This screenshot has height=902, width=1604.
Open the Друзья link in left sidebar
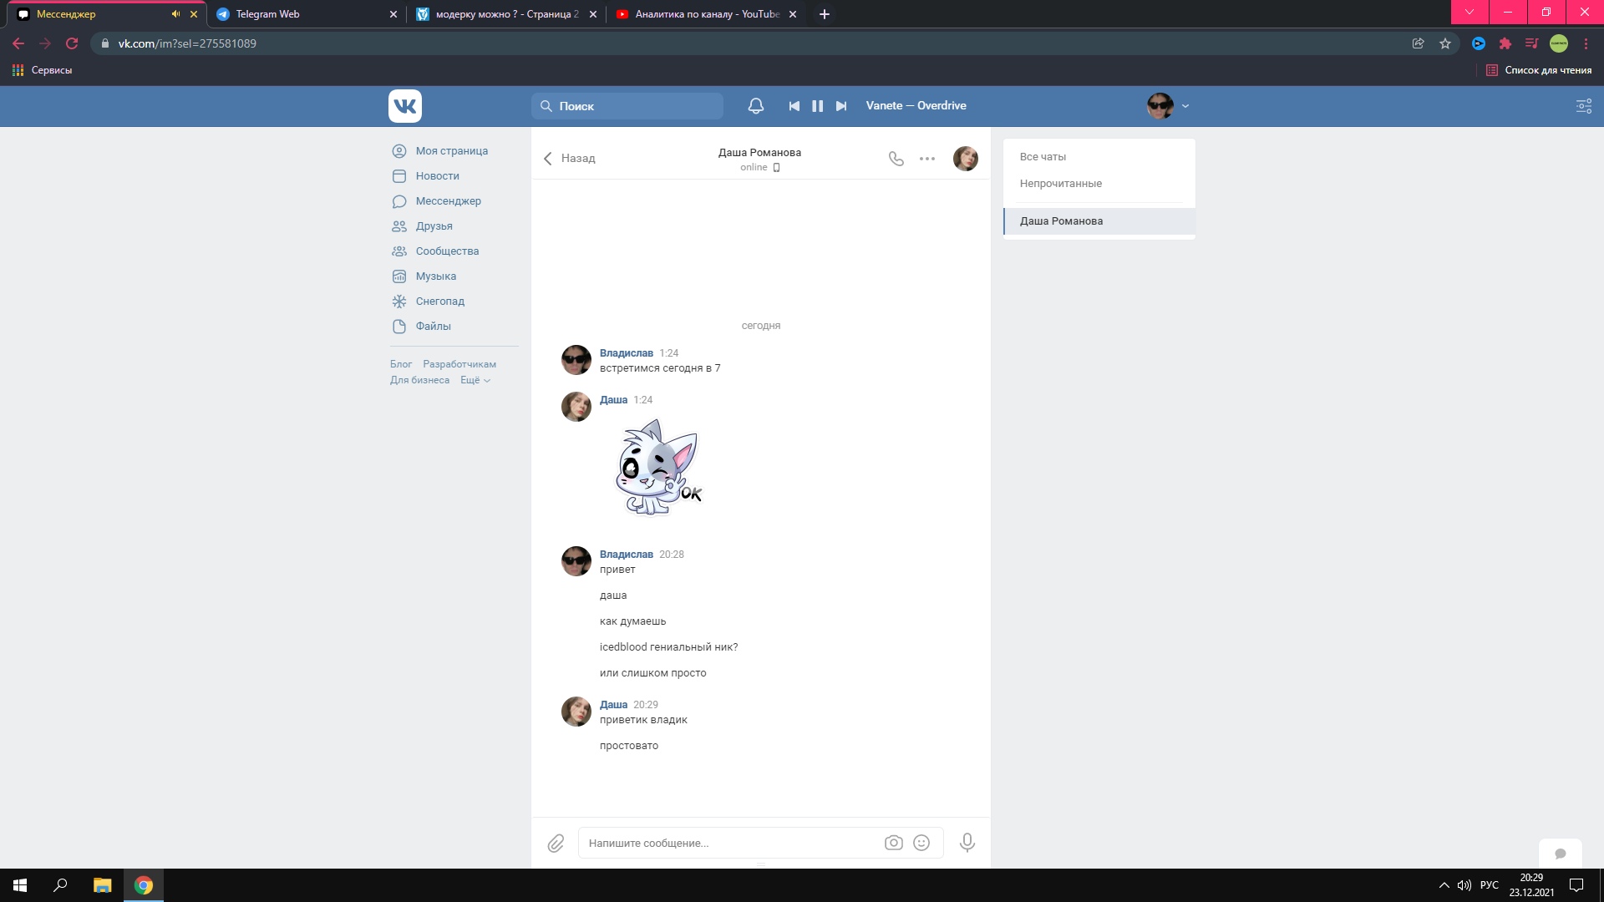click(434, 226)
